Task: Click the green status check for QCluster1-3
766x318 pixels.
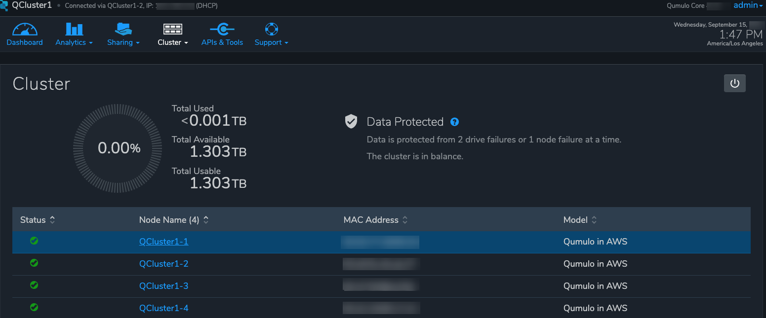Action: tap(34, 285)
